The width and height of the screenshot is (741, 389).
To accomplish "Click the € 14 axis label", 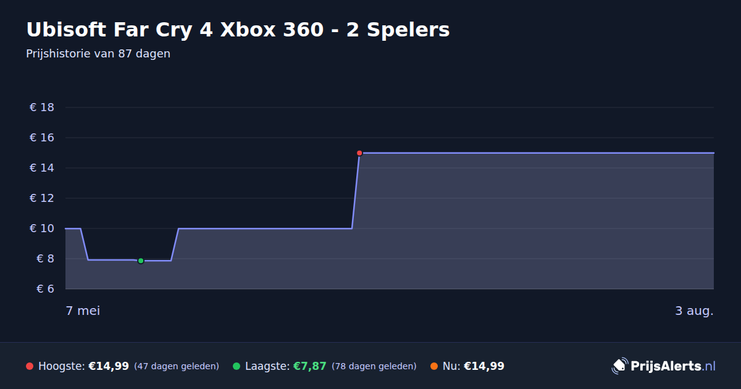I will 42,168.
